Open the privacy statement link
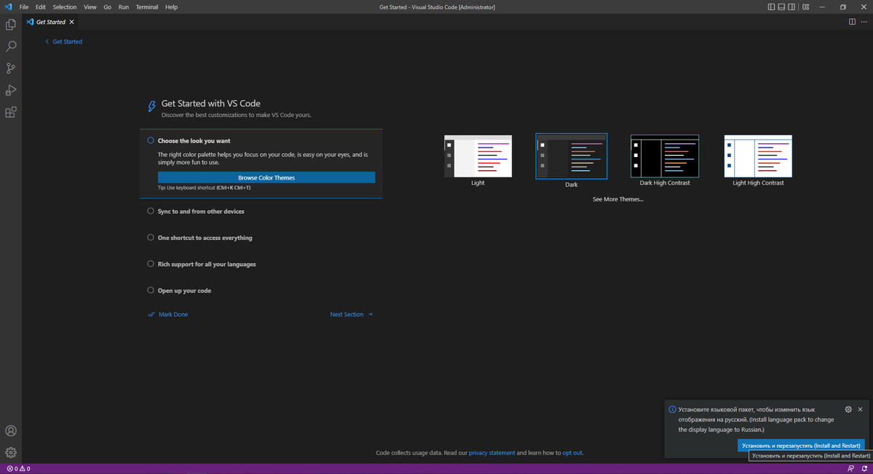 [x=493, y=452]
